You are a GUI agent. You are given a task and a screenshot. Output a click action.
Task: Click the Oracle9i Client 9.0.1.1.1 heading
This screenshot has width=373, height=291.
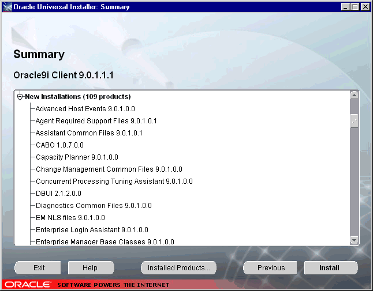click(x=64, y=75)
